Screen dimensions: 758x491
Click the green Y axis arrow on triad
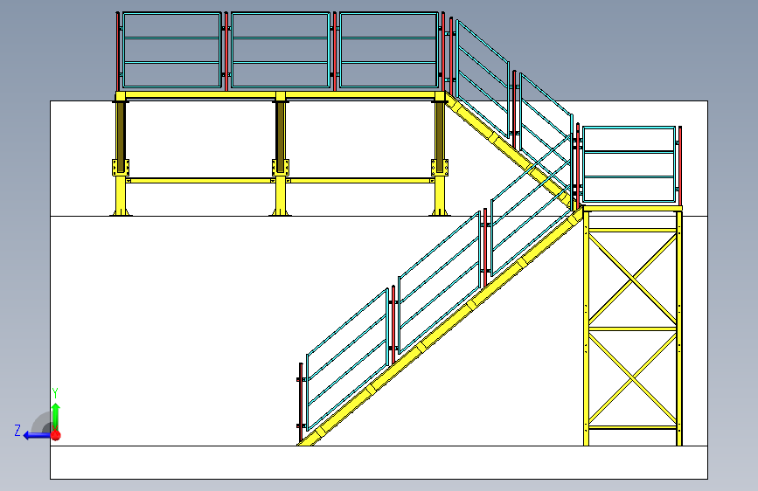coord(56,416)
